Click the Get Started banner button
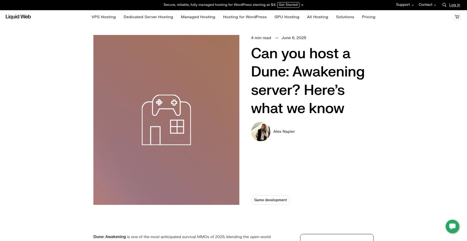Screen dimensions: 467x241 pos(288,5)
